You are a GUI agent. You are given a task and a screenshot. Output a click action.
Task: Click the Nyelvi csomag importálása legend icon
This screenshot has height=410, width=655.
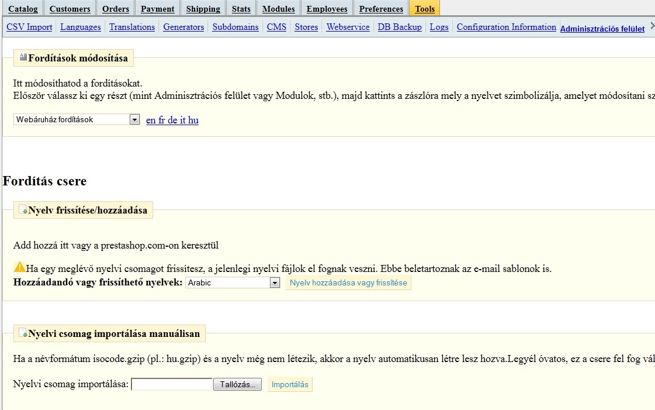tap(23, 333)
